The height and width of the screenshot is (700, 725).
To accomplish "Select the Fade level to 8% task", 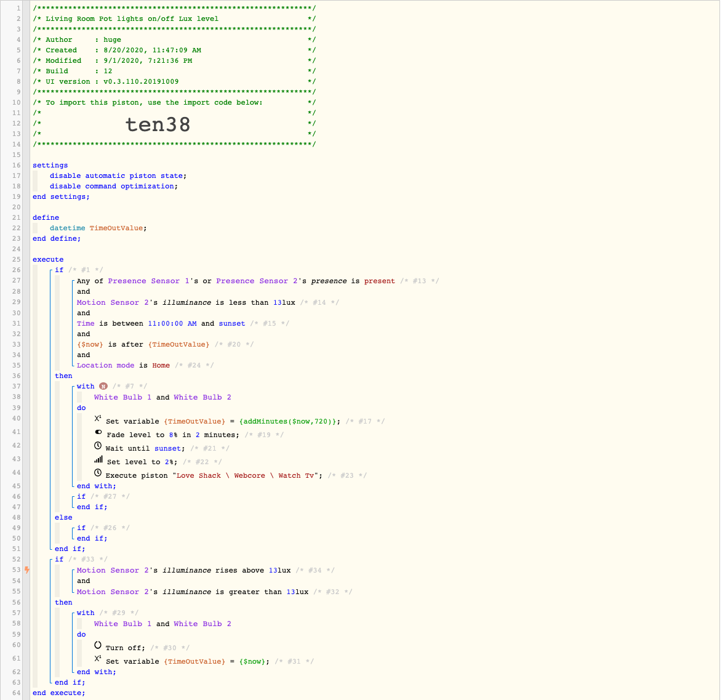I will [x=173, y=435].
